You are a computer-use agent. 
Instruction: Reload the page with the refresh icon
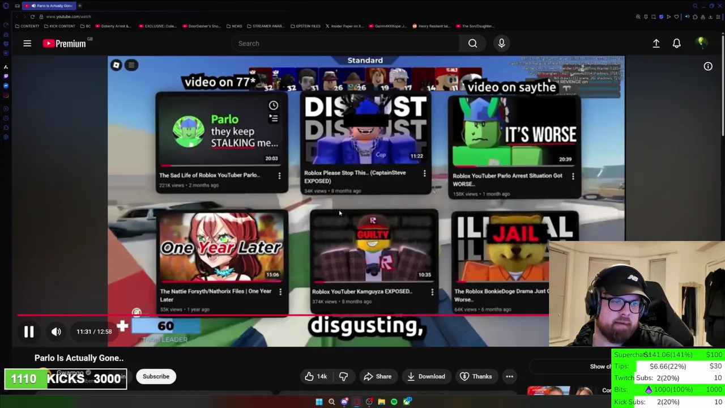tap(32, 16)
